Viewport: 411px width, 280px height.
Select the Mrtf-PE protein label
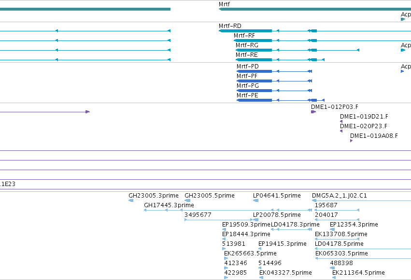coord(247,95)
